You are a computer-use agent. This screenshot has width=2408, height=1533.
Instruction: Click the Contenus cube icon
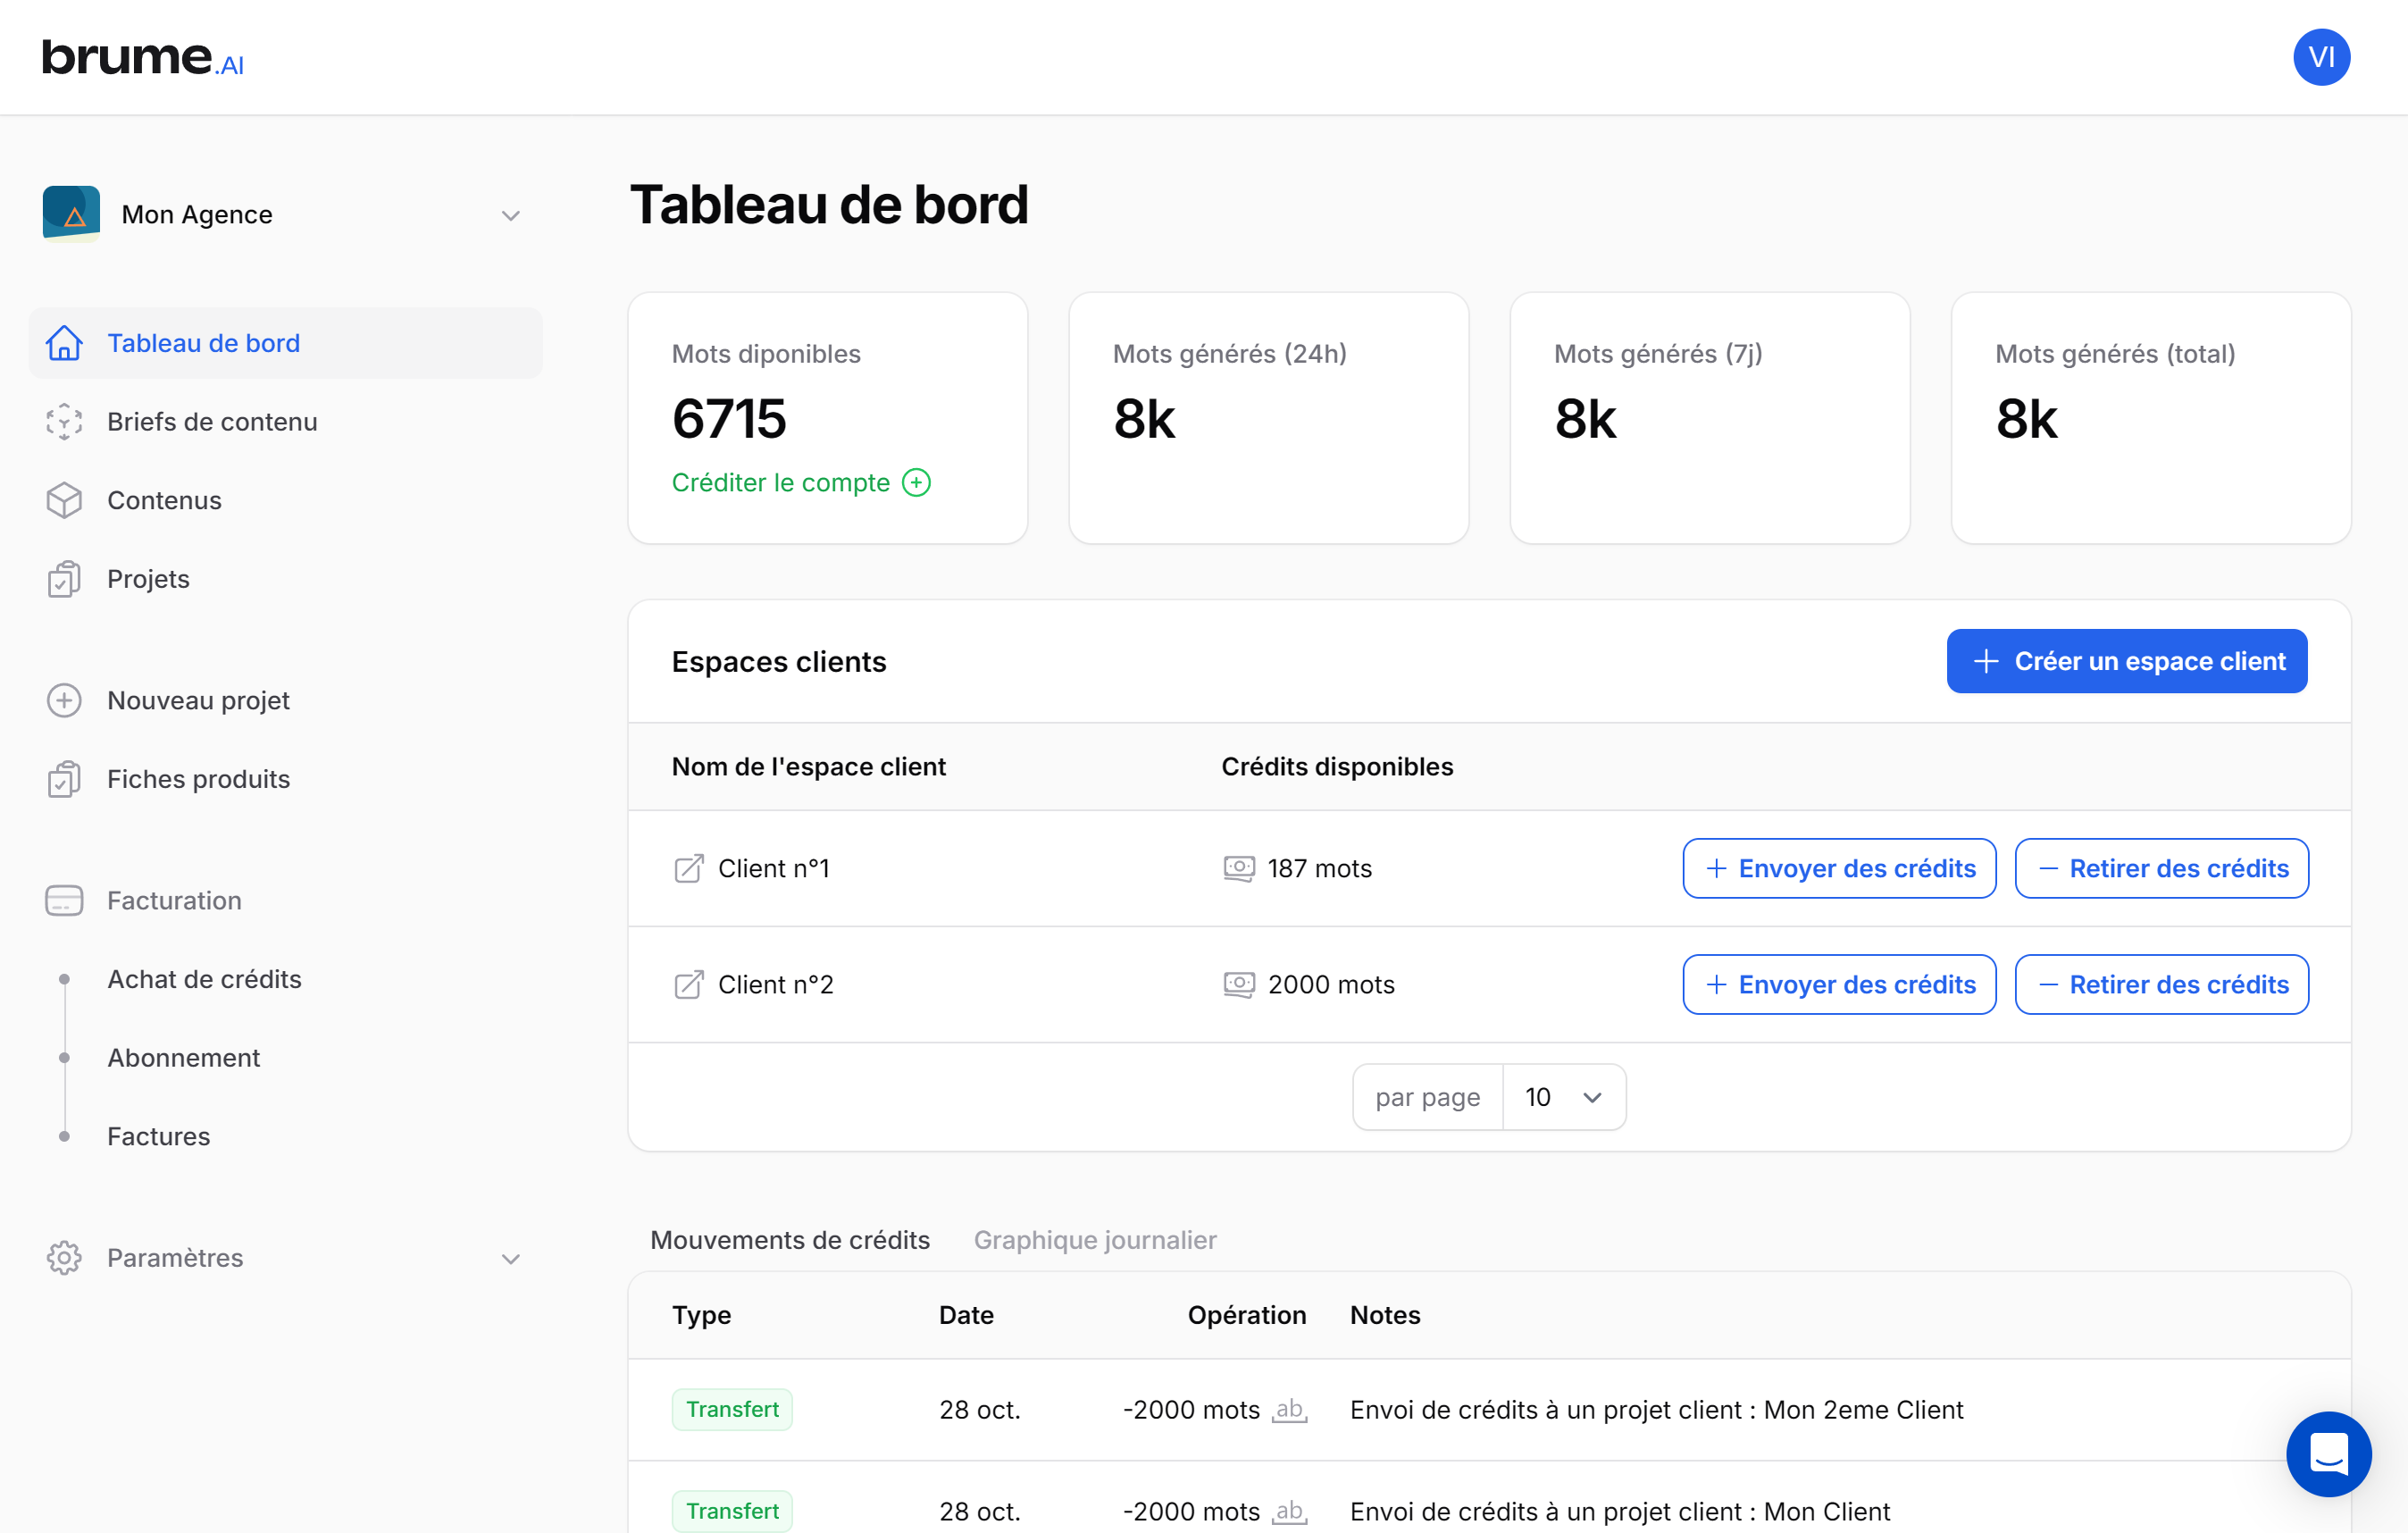(64, 500)
